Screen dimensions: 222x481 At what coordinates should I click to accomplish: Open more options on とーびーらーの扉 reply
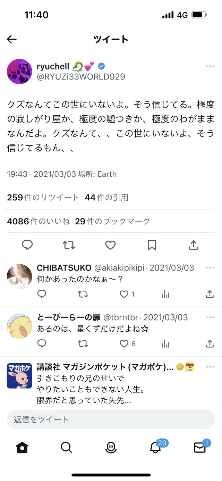210,317
